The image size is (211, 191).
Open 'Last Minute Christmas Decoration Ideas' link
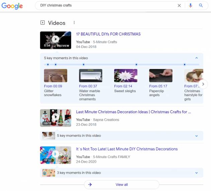point(133,112)
